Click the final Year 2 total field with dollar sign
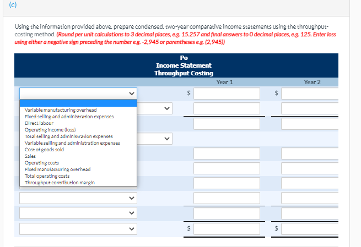Viewport: 361px width, 247px height. point(310,229)
